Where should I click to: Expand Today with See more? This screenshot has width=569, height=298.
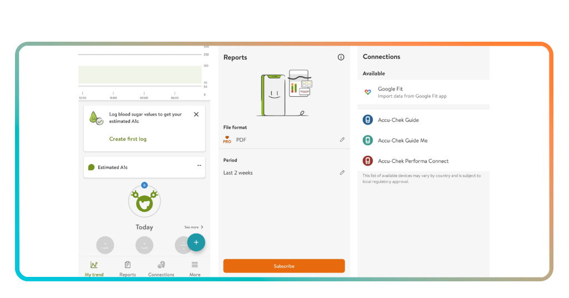193,227
